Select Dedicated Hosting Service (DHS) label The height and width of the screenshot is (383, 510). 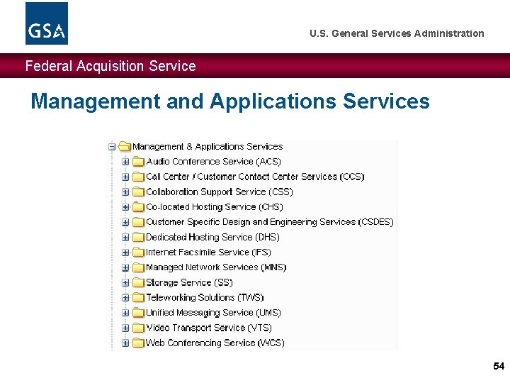coord(212,238)
